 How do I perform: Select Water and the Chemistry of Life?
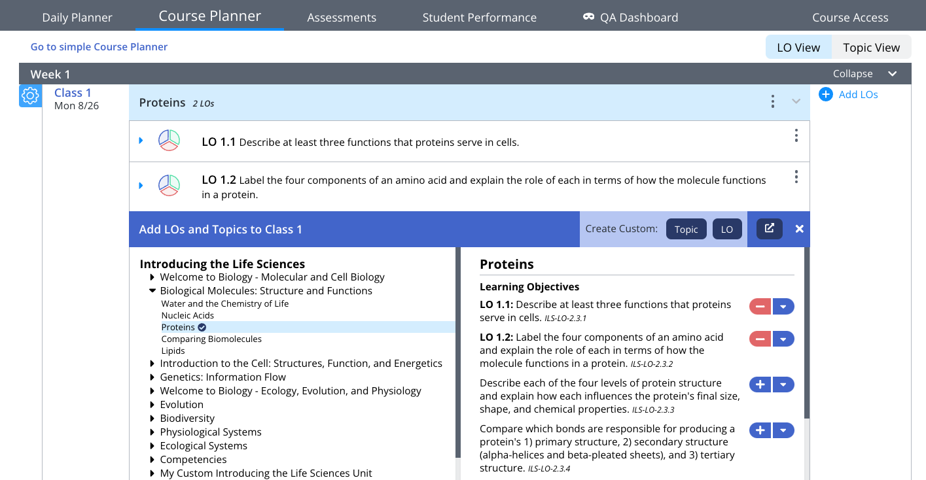pos(225,303)
